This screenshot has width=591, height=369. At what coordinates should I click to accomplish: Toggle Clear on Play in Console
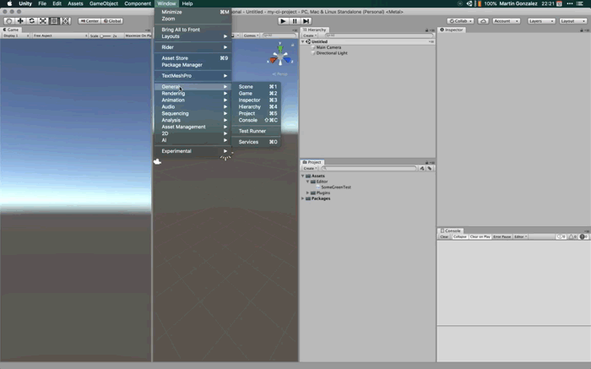480,236
